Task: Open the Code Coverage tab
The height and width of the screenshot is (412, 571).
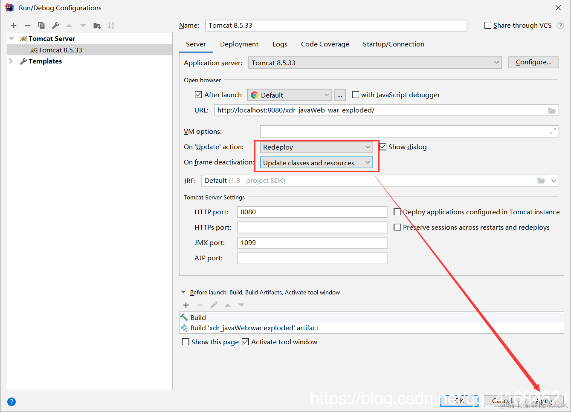Action: (x=325, y=44)
